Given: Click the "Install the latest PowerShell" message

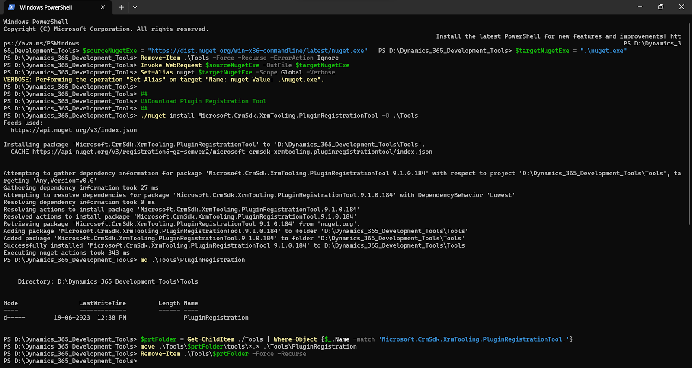Looking at the screenshot, I should click(x=558, y=36).
